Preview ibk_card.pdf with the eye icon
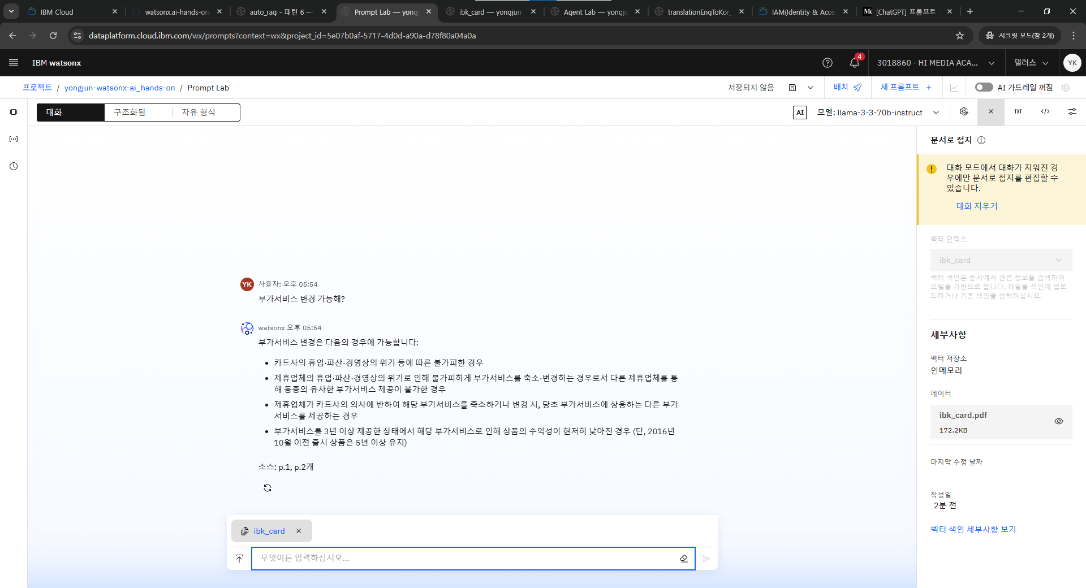1086x588 pixels. [x=1059, y=421]
